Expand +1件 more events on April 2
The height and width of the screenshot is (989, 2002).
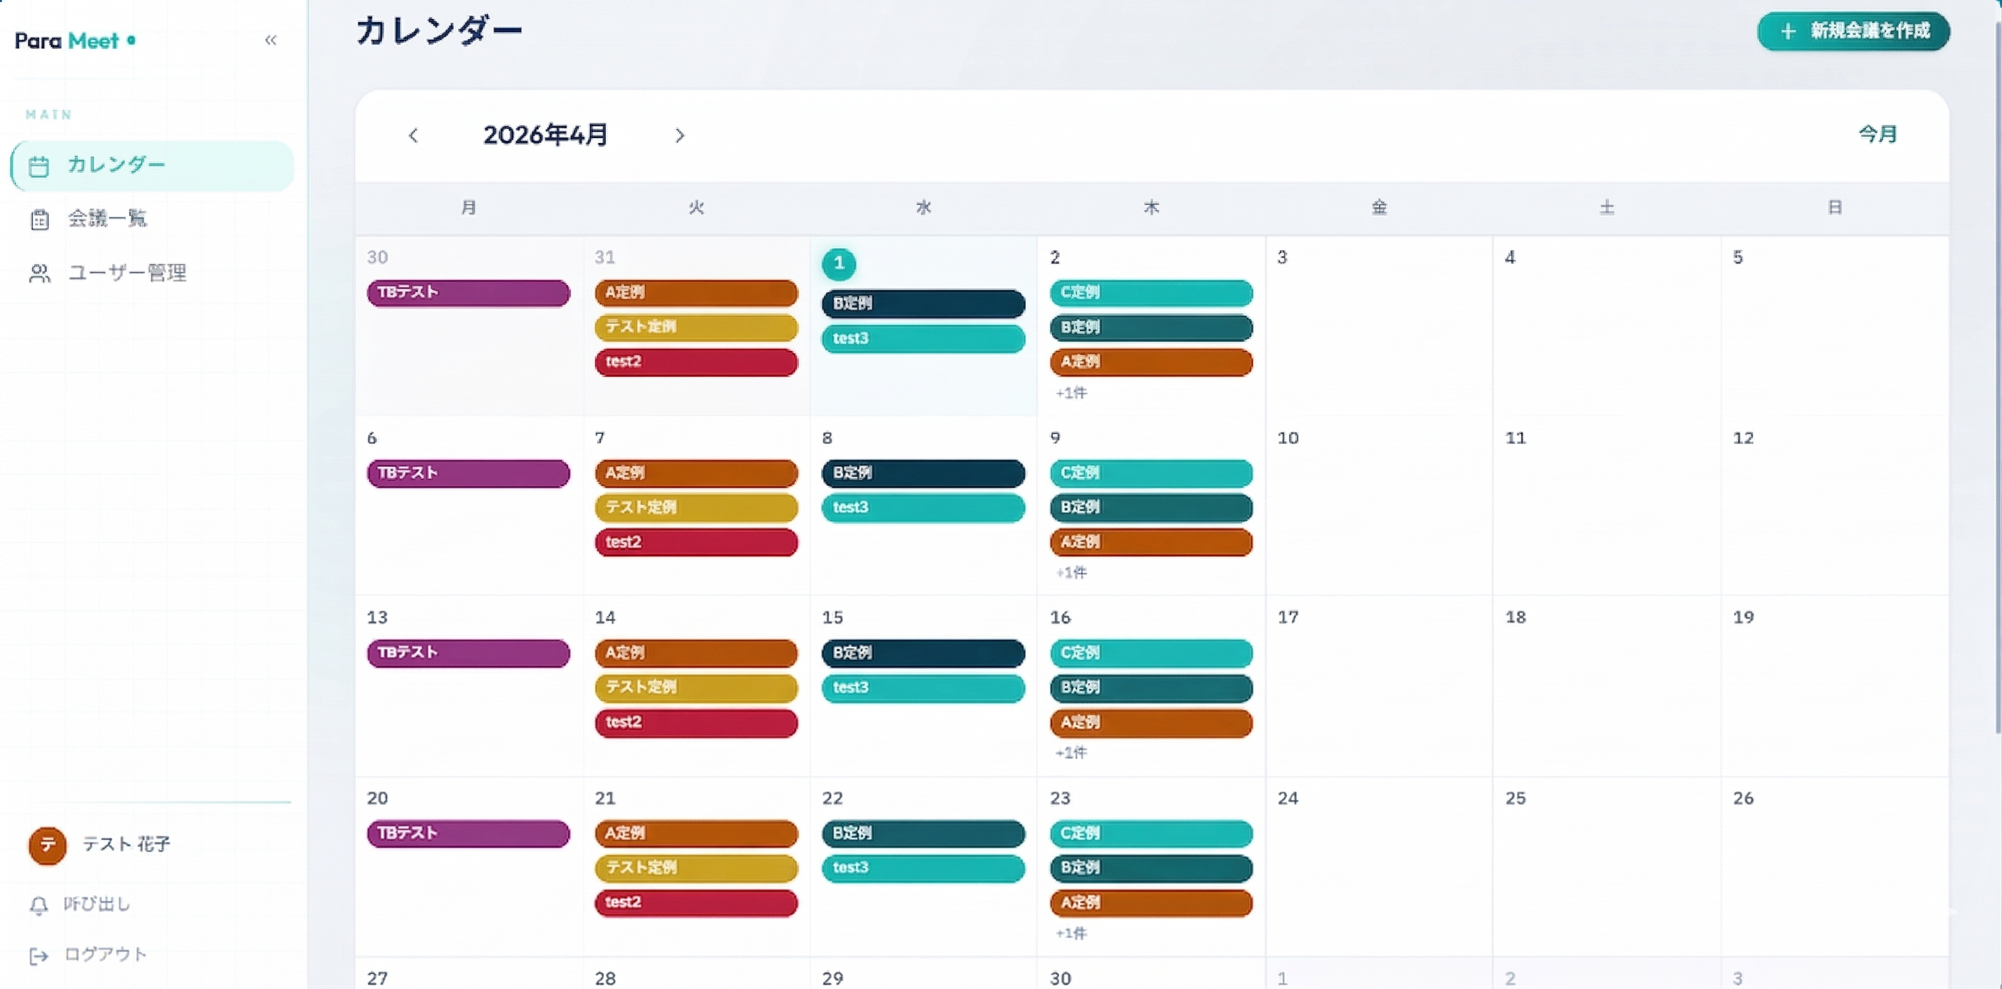click(1071, 393)
